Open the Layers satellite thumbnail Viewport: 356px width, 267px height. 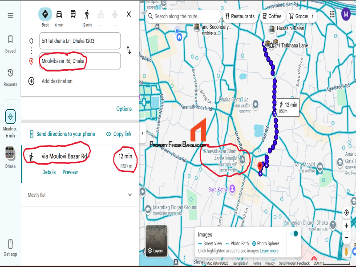coord(157,241)
